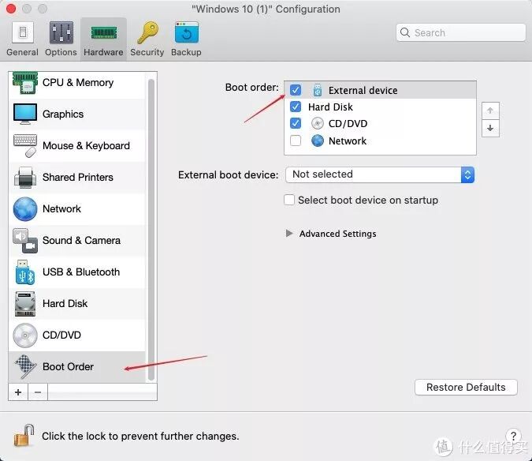Screen dimensions: 532x461
Task: Select Graphics text in sidebar
Action: (63, 114)
